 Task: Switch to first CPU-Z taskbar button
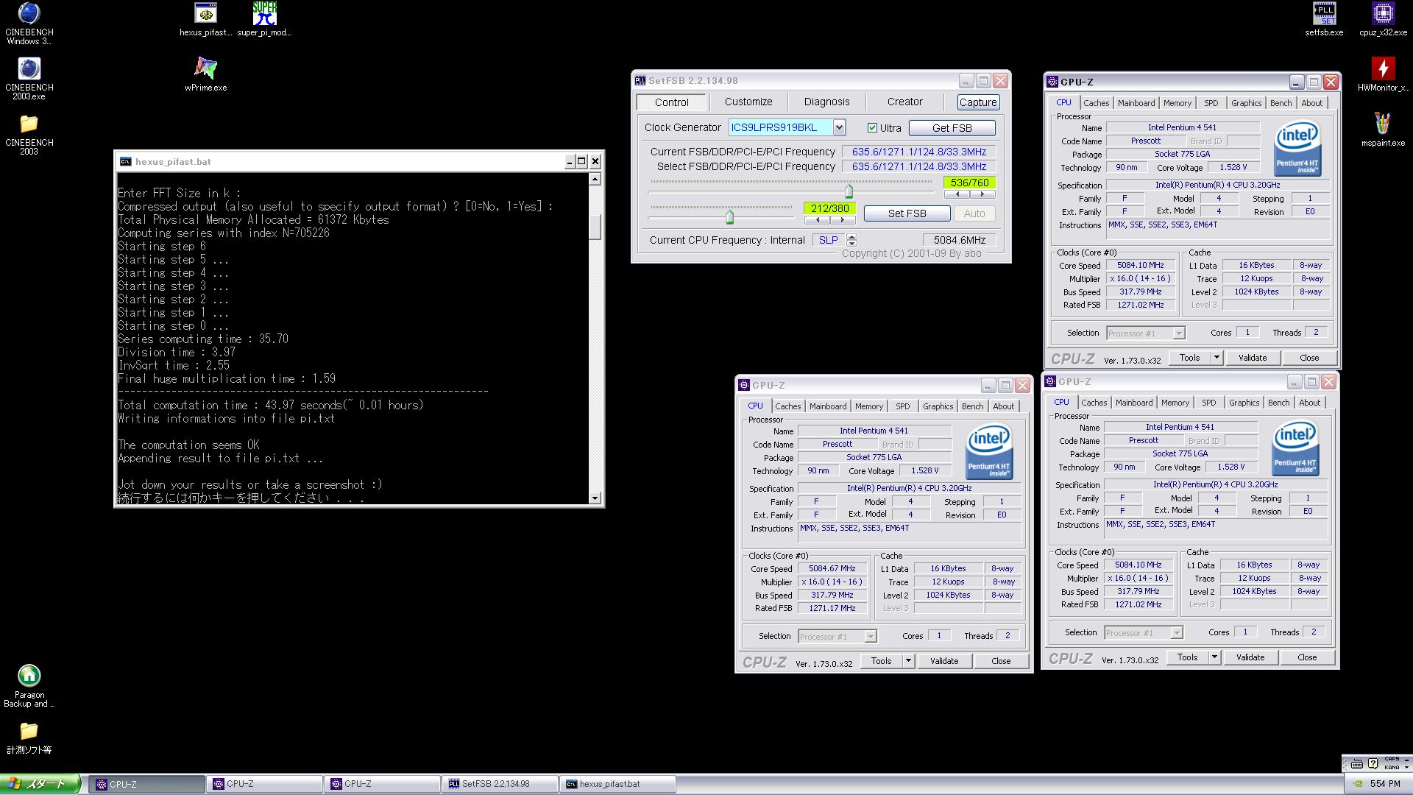(147, 784)
